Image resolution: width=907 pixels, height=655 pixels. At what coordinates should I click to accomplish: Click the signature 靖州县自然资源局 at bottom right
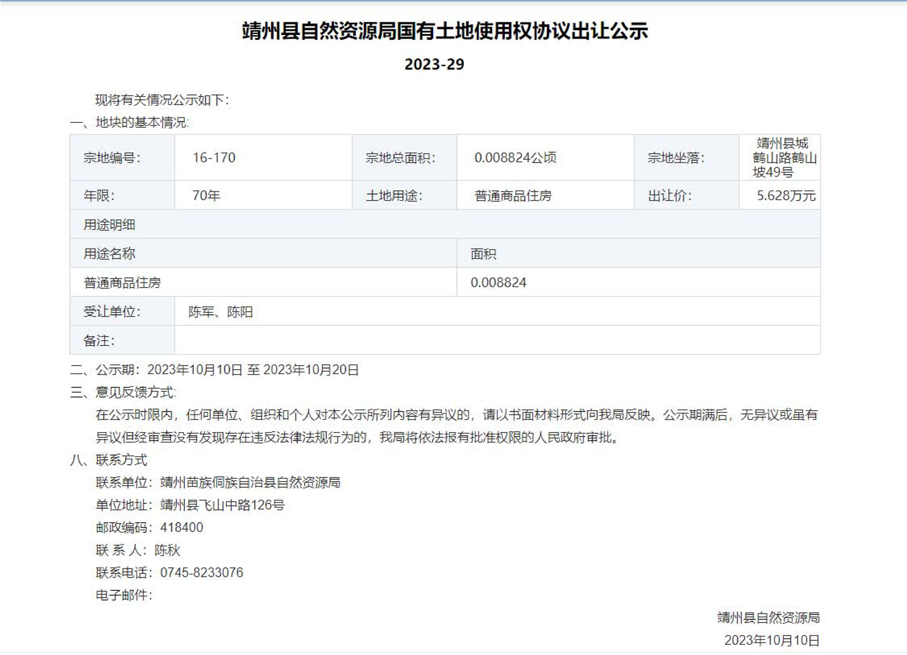click(769, 618)
